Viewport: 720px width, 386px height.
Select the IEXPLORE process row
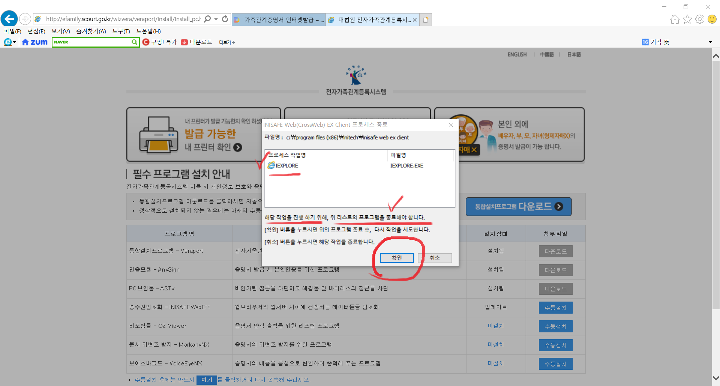tap(360, 165)
